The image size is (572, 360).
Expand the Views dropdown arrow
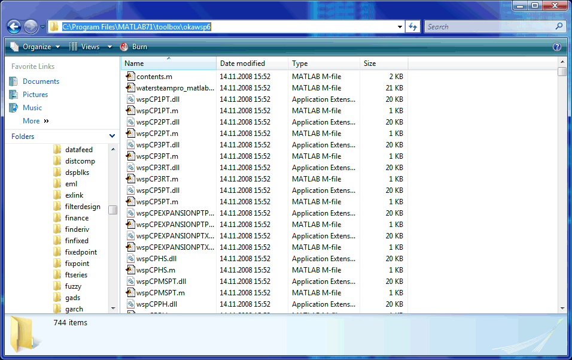[x=109, y=47]
